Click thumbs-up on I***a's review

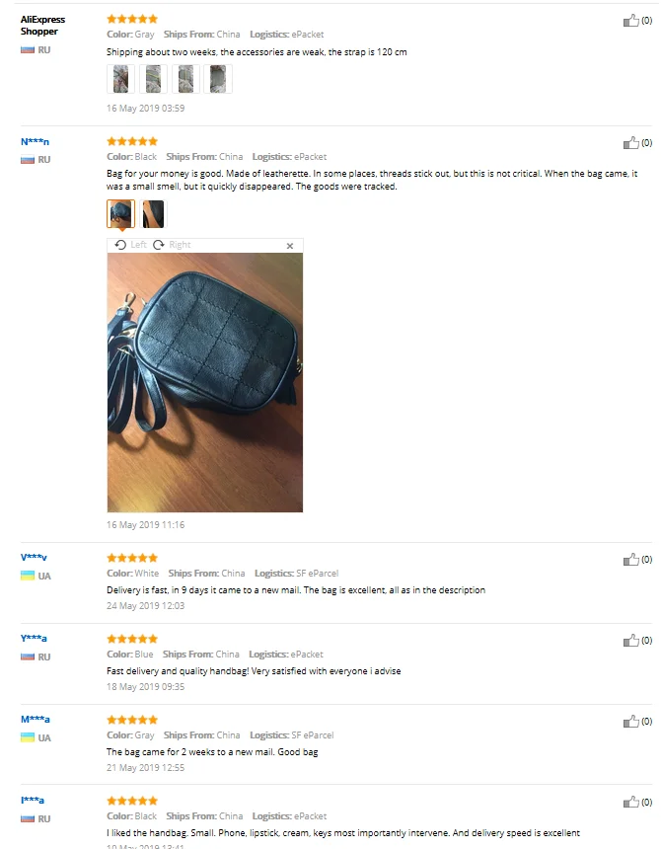630,802
